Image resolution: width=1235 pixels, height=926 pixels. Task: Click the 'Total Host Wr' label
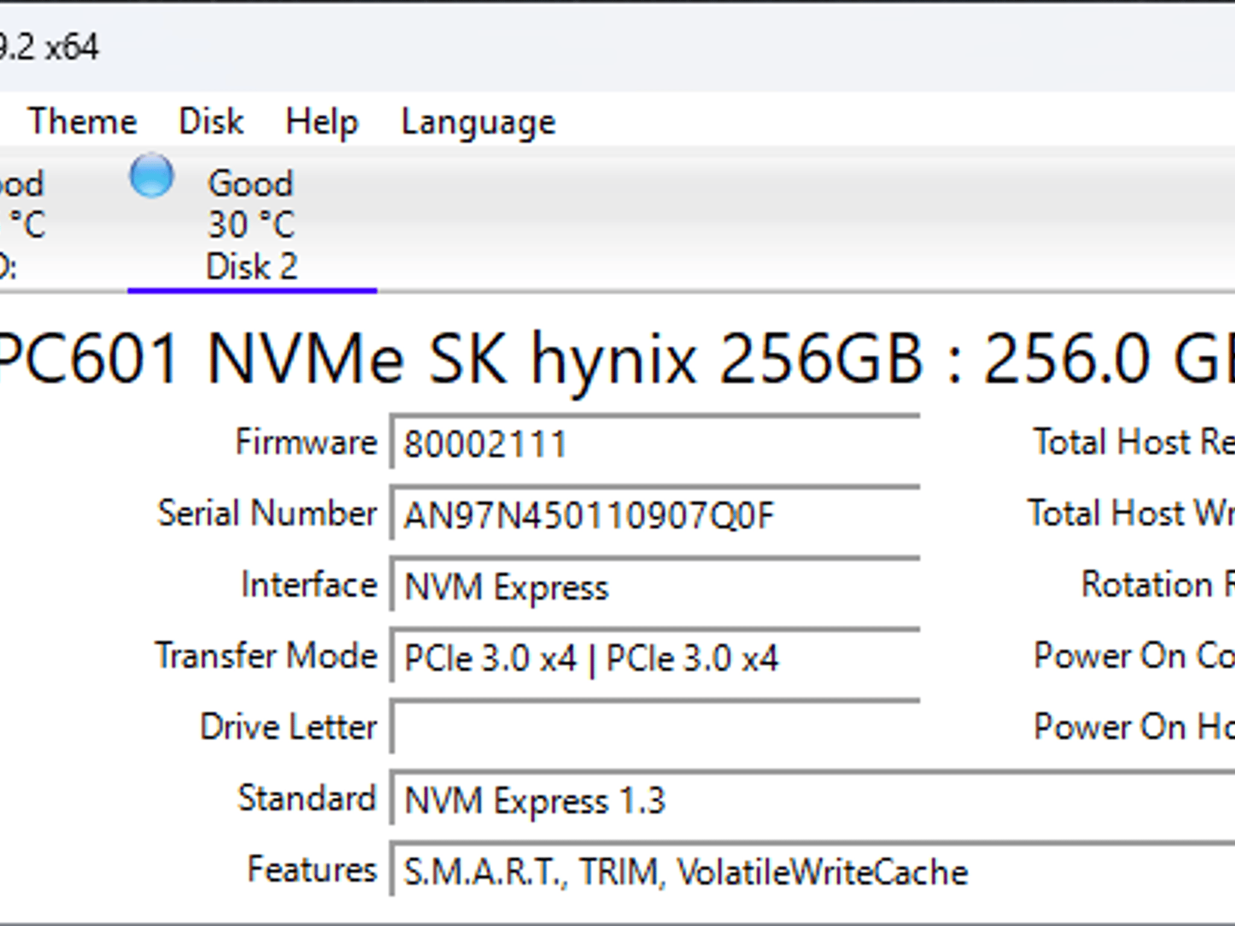1131,513
